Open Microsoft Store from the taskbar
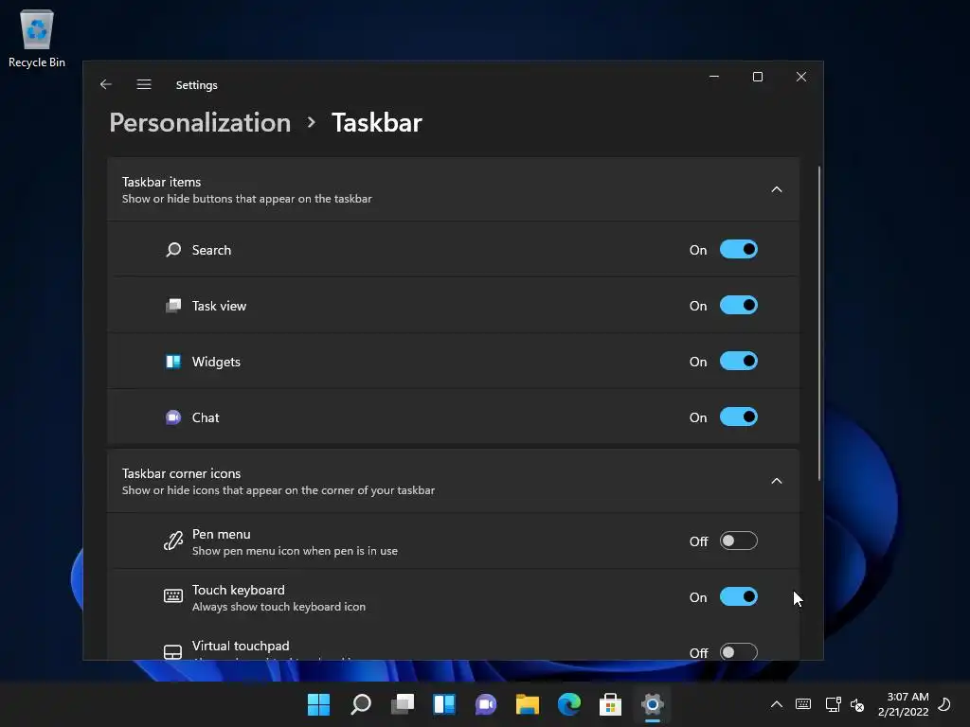Screen dimensions: 970x727 [x=611, y=704]
